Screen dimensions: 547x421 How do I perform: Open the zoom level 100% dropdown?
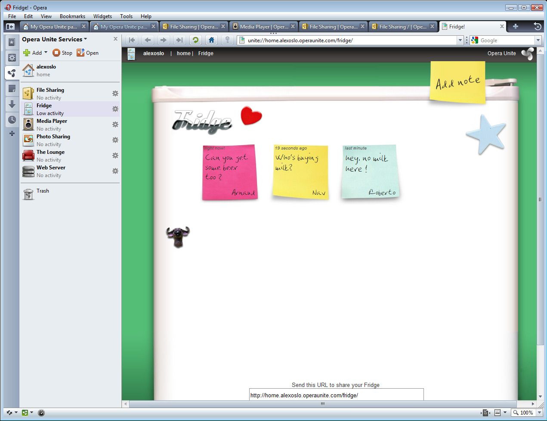pos(539,413)
